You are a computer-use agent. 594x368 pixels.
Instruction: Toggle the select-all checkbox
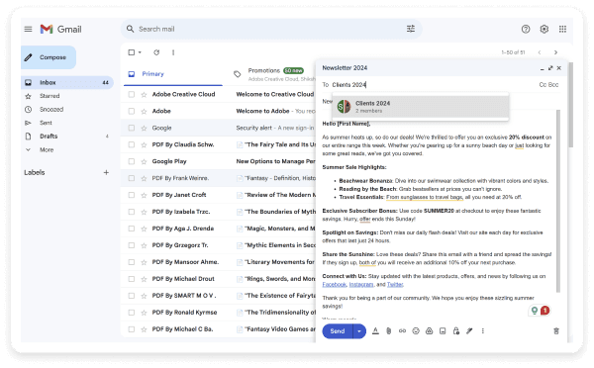click(x=132, y=52)
